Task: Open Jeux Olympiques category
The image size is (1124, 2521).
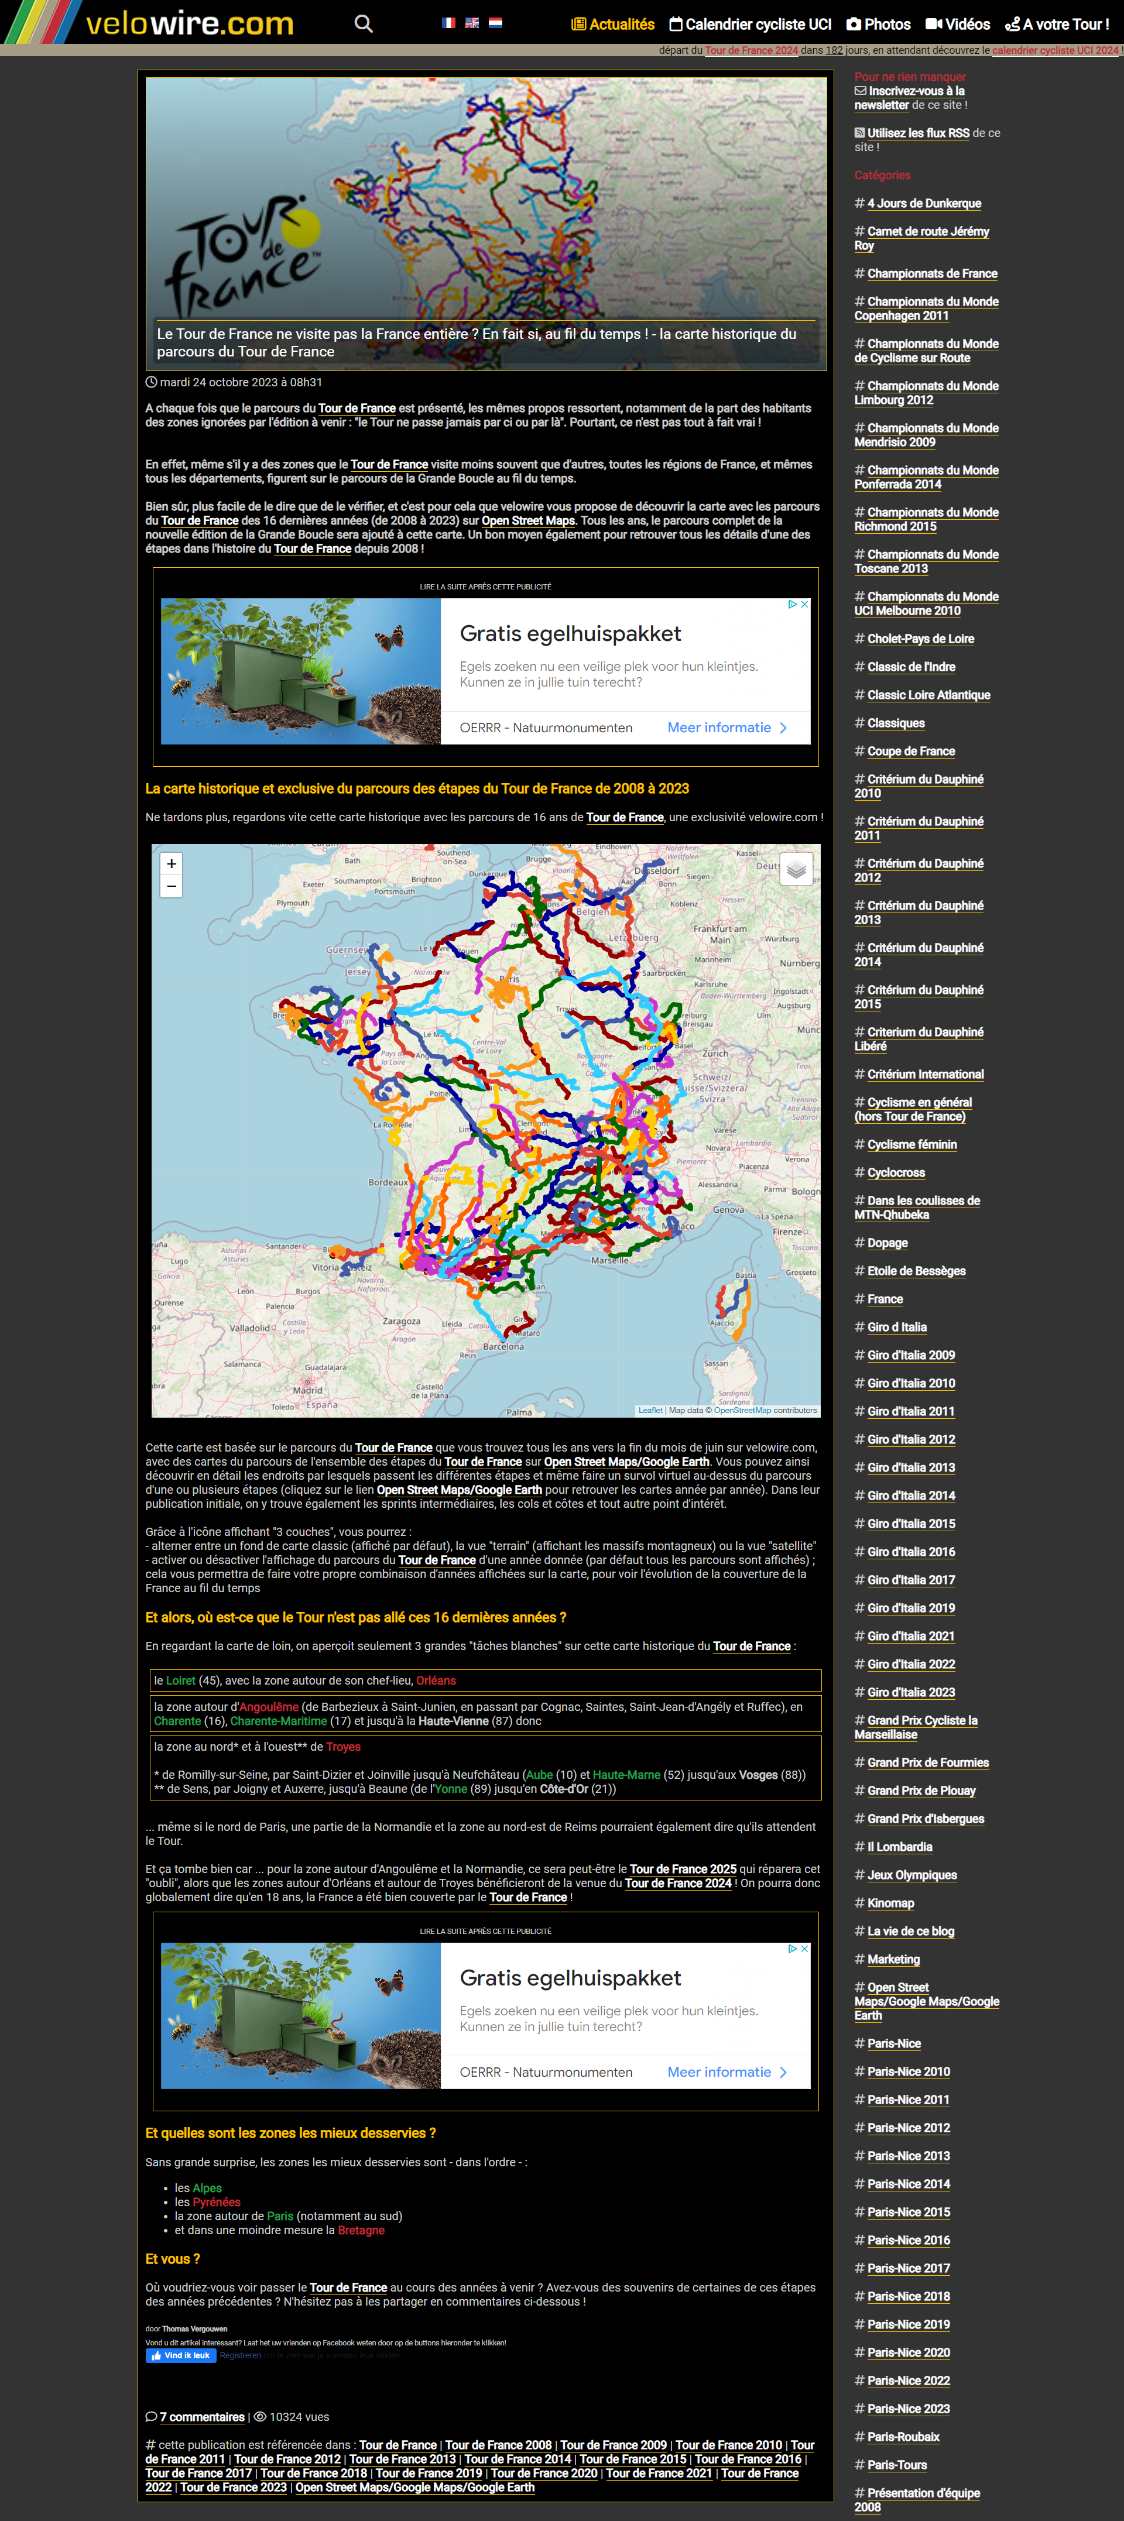Action: [911, 1875]
